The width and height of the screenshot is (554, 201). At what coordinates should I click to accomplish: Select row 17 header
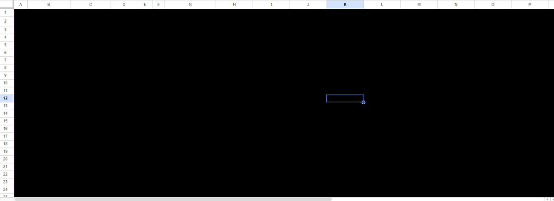tap(7, 136)
